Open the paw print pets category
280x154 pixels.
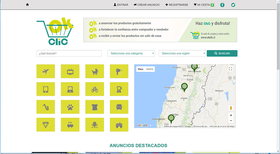70,107
